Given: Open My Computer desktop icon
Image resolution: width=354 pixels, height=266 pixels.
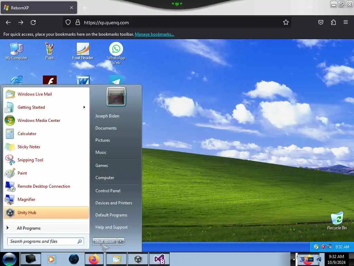Looking at the screenshot, I should pyautogui.click(x=17, y=51).
